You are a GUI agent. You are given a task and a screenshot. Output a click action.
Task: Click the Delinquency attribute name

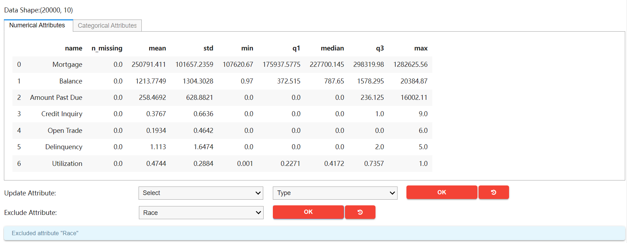point(64,147)
